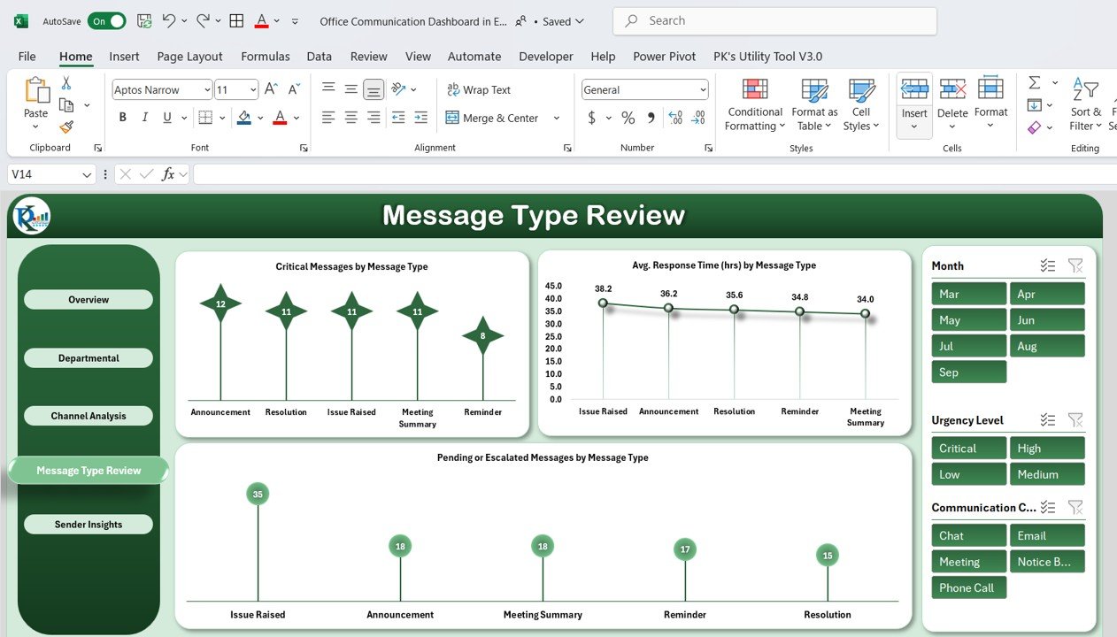
Task: Click the Cut scissors icon
Action: click(x=66, y=83)
